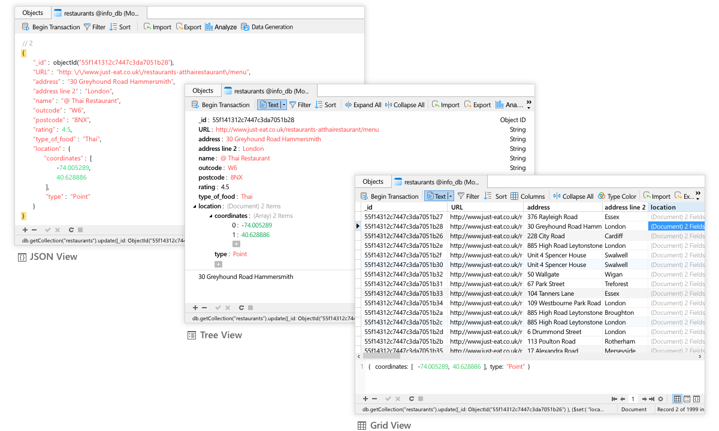Switch to grid view mode button
This screenshot has height=431, width=719.
coord(677,399)
